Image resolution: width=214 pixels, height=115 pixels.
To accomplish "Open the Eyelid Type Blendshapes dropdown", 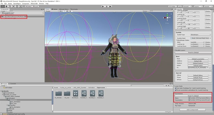I will coord(201,35).
